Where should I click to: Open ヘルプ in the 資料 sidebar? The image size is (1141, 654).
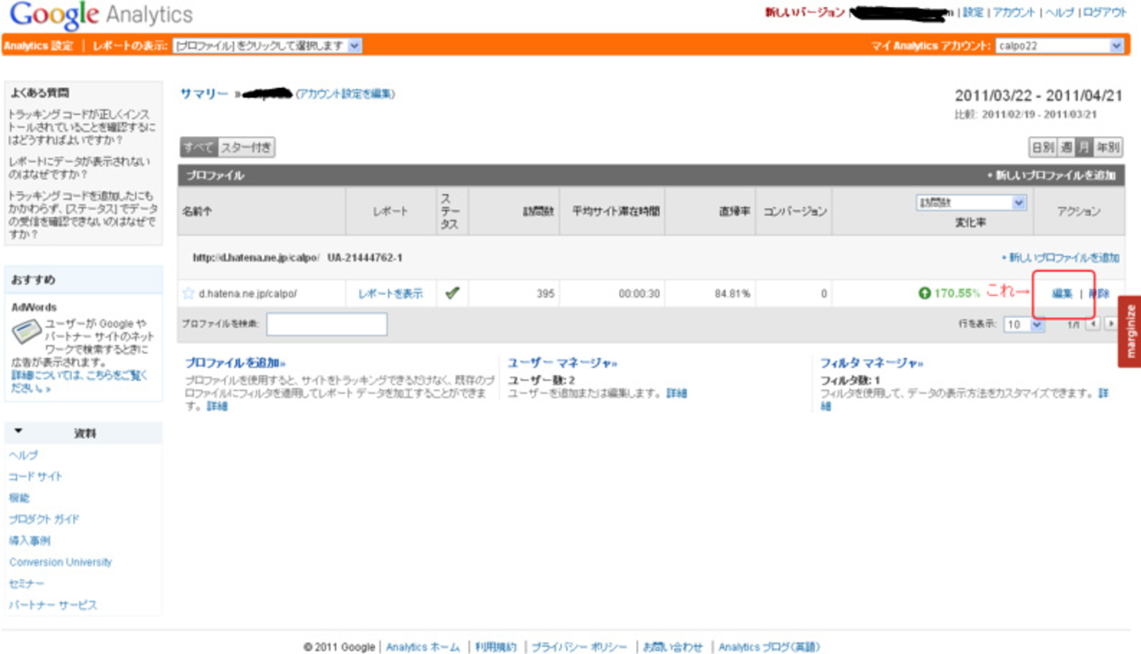pos(24,455)
